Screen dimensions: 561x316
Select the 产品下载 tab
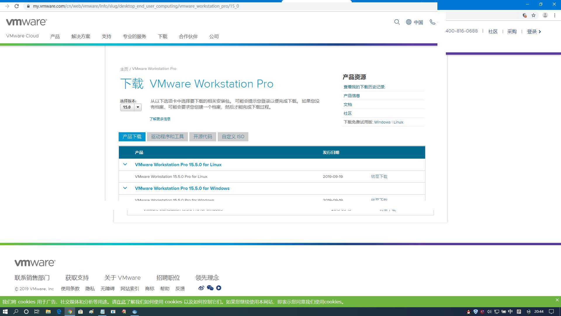coord(132,137)
